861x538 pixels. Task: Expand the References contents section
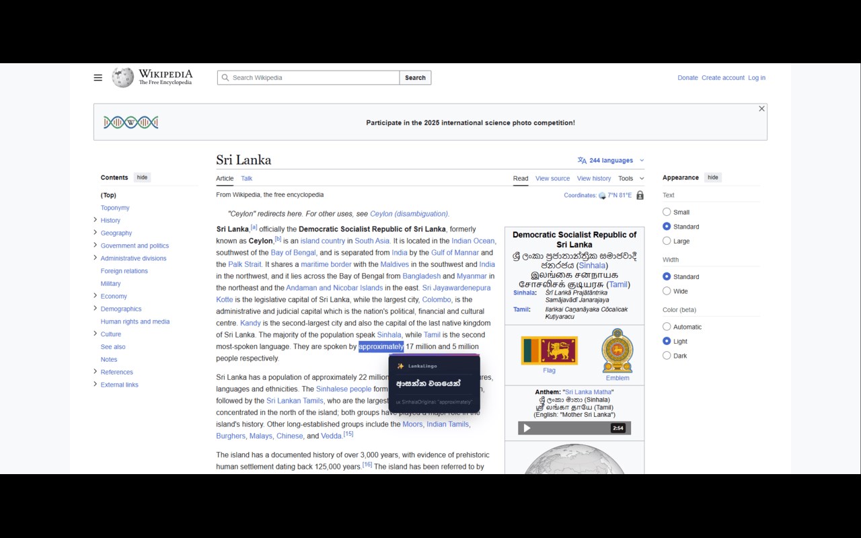coord(95,372)
